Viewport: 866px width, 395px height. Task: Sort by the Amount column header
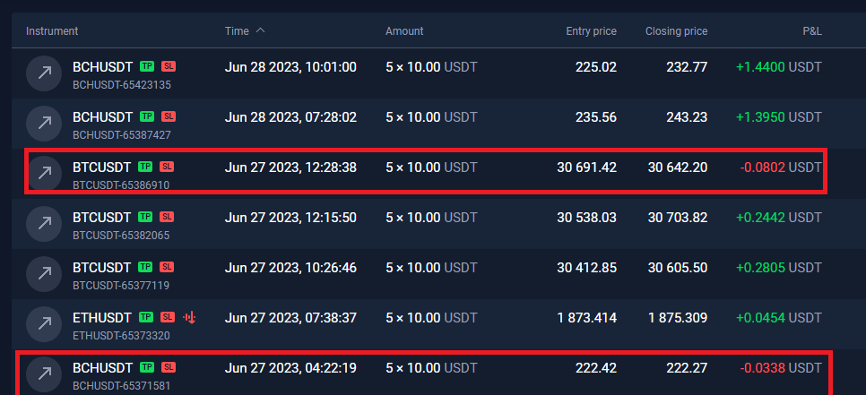[x=404, y=31]
